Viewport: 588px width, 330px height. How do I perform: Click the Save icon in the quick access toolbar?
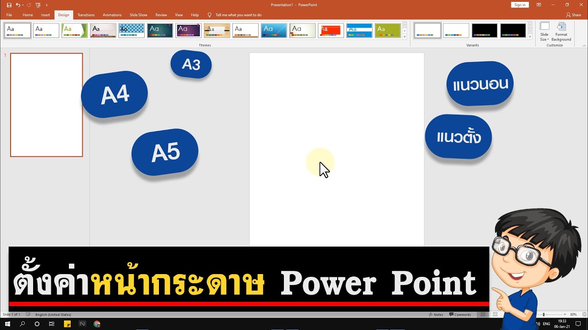pos(9,5)
